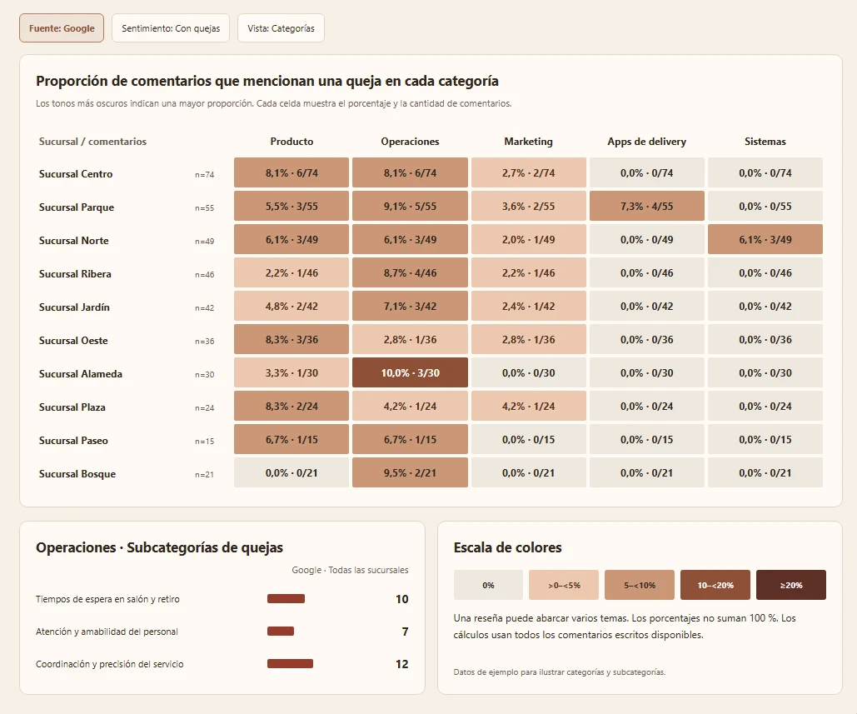Image resolution: width=857 pixels, height=714 pixels.
Task: Click the 8,3% · 2/24 Producto cell
Action: pos(291,406)
